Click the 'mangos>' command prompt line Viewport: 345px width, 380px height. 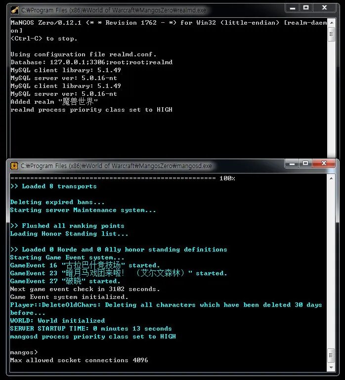24,352
